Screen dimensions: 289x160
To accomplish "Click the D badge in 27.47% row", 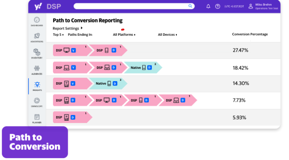I will 114,50.
